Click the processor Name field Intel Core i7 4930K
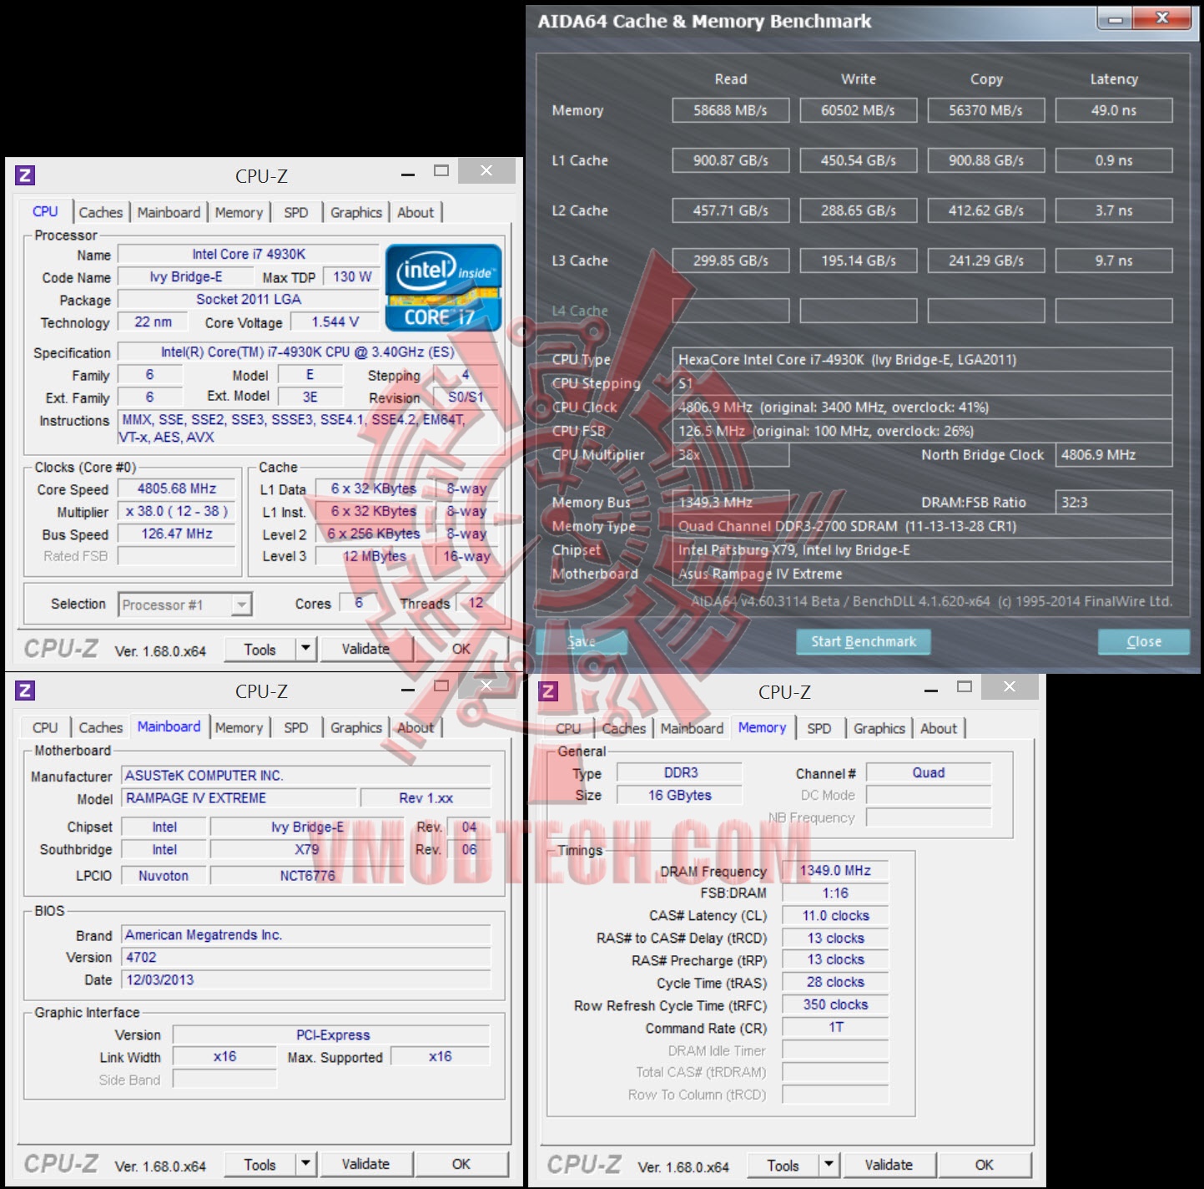 click(x=249, y=254)
